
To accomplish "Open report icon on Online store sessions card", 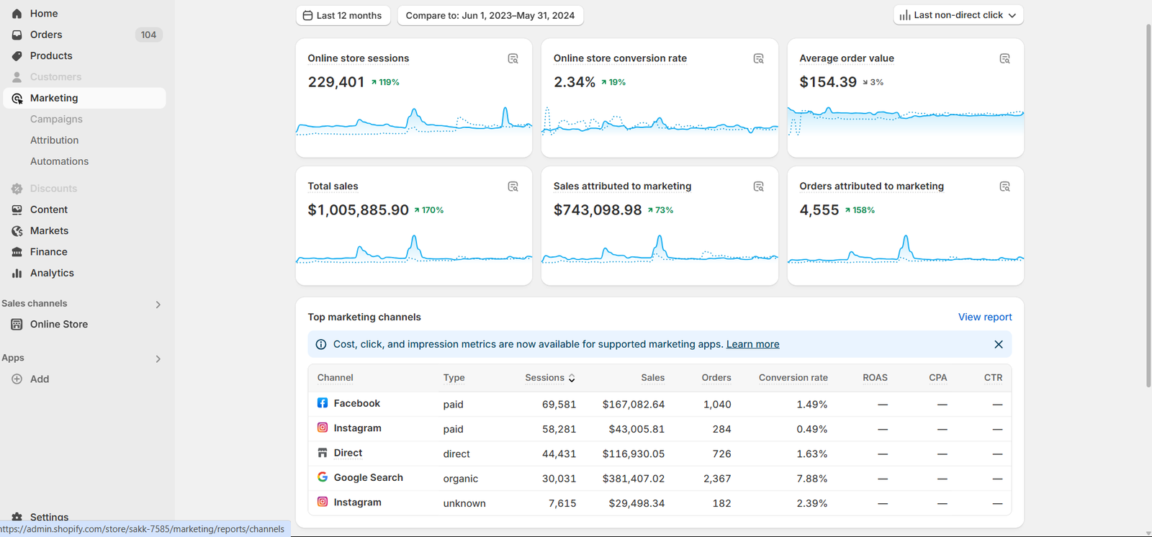I will [x=513, y=58].
